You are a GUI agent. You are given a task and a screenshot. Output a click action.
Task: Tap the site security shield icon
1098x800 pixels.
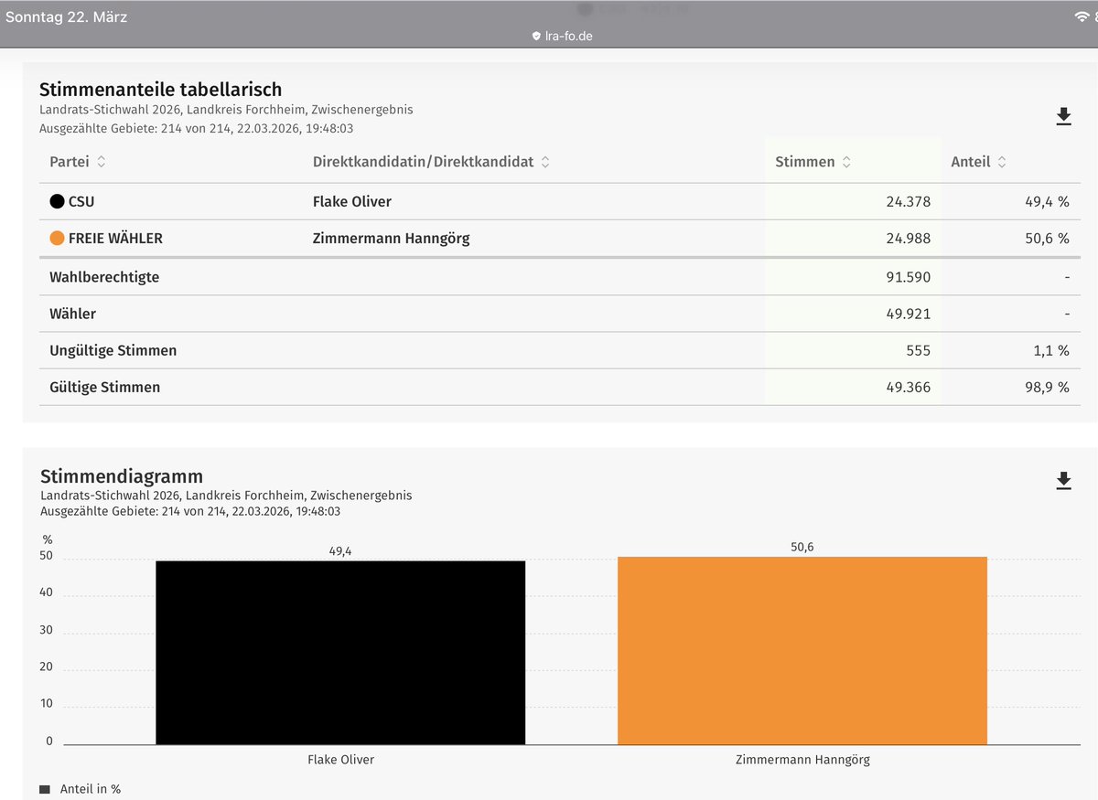pos(536,37)
